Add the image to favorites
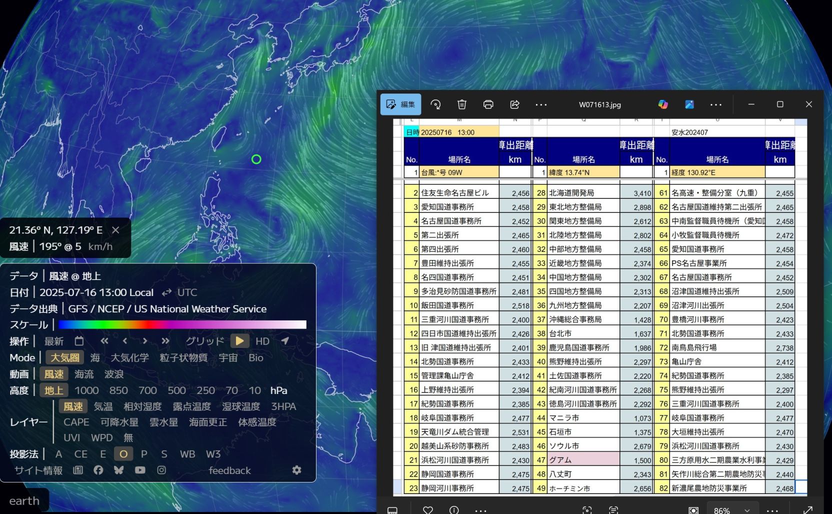This screenshot has height=514, width=832. coord(427,510)
